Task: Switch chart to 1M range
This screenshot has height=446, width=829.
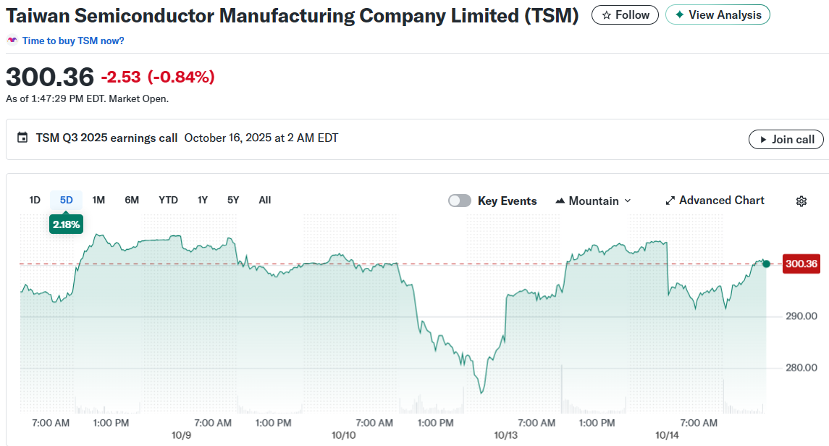Action: [x=98, y=200]
